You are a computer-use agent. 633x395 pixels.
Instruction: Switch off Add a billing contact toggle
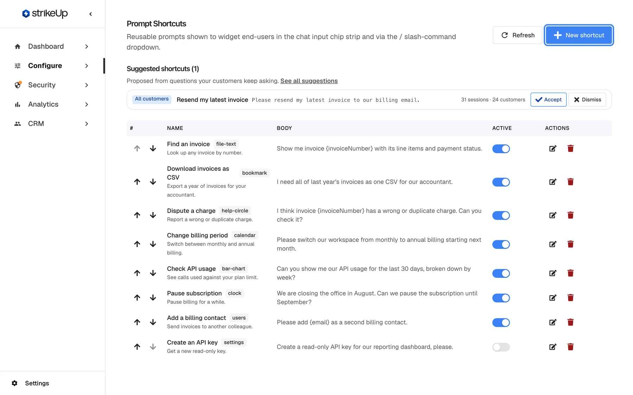point(501,322)
